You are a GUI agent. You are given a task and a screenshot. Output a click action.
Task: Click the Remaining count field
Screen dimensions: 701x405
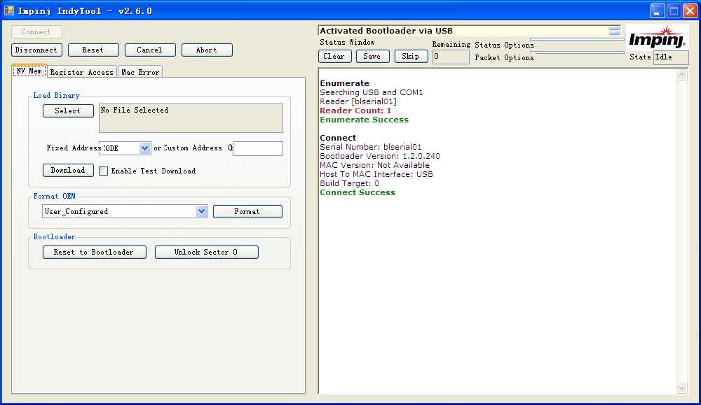pos(451,57)
